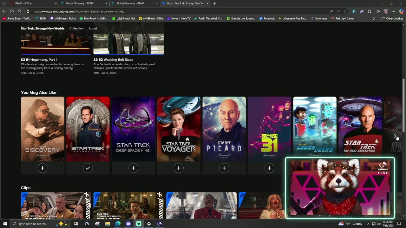Open the syfy88man Twitch bookmark
The width and height of the screenshot is (406, 228).
point(63,19)
